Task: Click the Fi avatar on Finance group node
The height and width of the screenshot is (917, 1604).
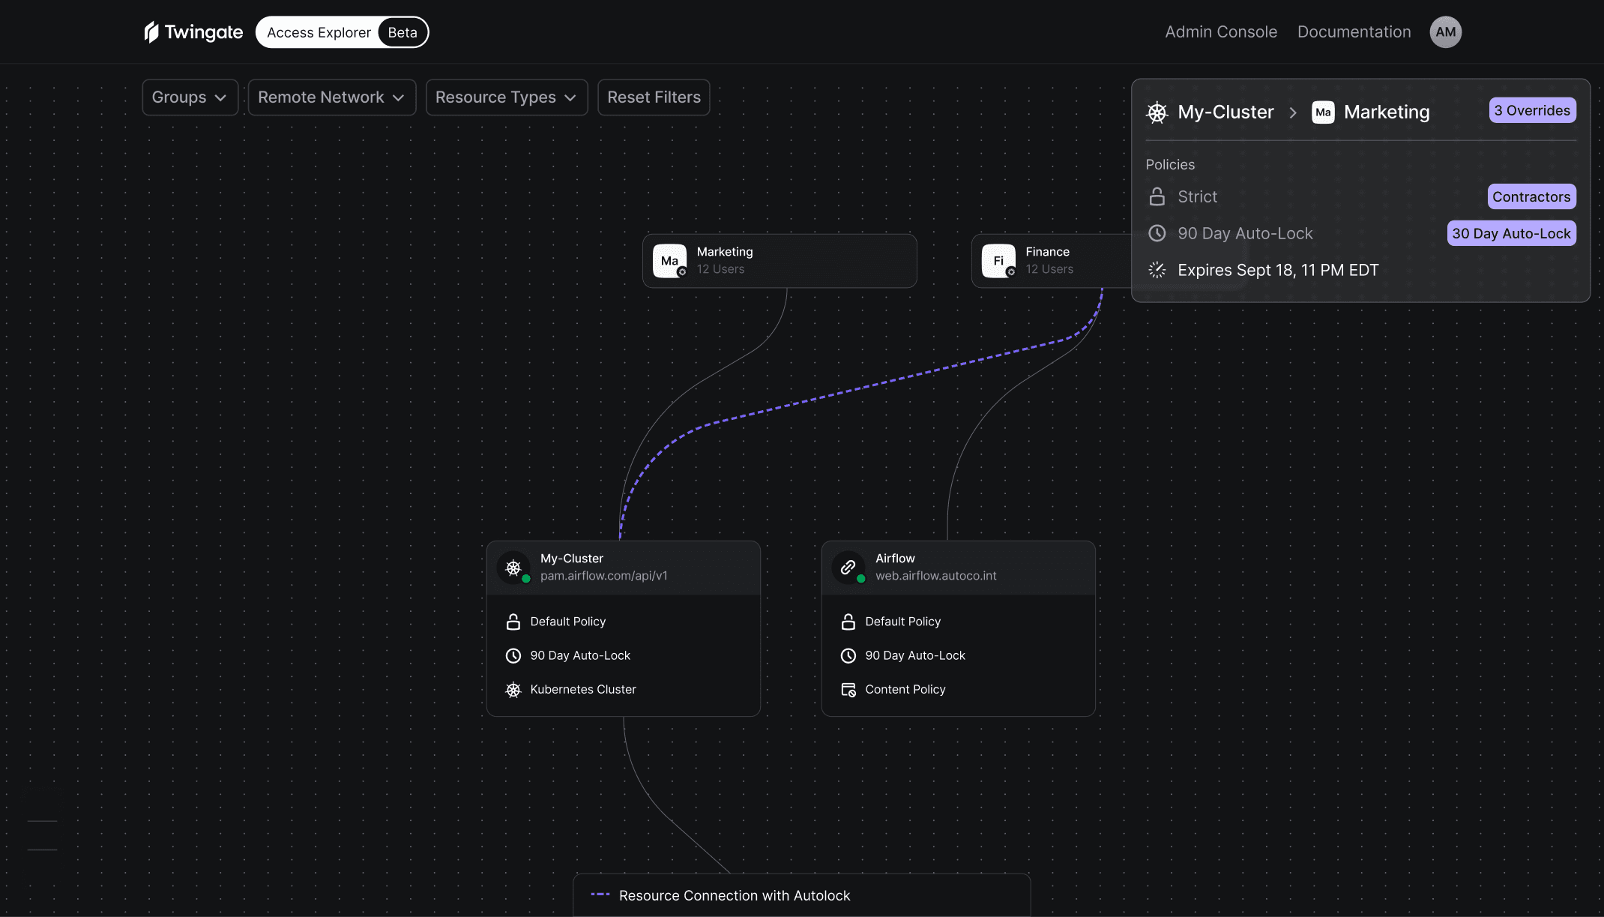Action: [998, 261]
